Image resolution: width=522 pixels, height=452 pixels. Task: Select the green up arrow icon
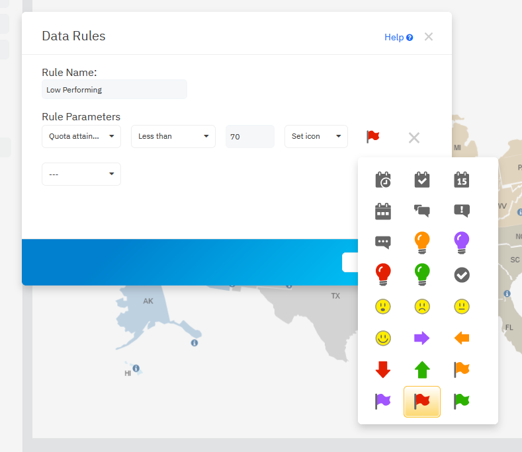(421, 369)
